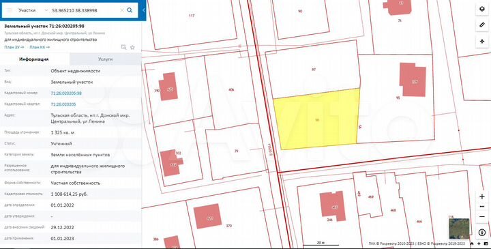Switch to the Услуги tab
Screen dimensions: 491x249
tap(105, 59)
